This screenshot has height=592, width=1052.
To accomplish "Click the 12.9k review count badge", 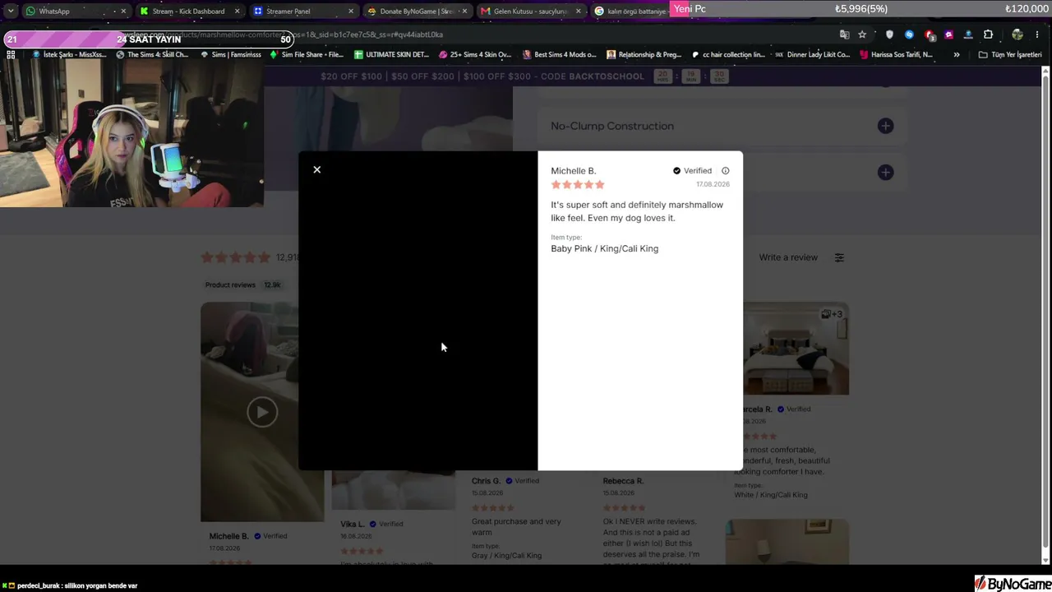I will (272, 285).
